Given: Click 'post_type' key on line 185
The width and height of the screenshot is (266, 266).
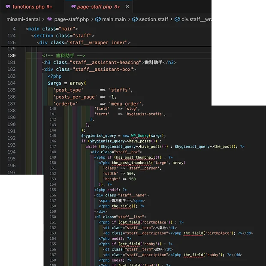Looking at the screenshot, I should click(x=68, y=90).
